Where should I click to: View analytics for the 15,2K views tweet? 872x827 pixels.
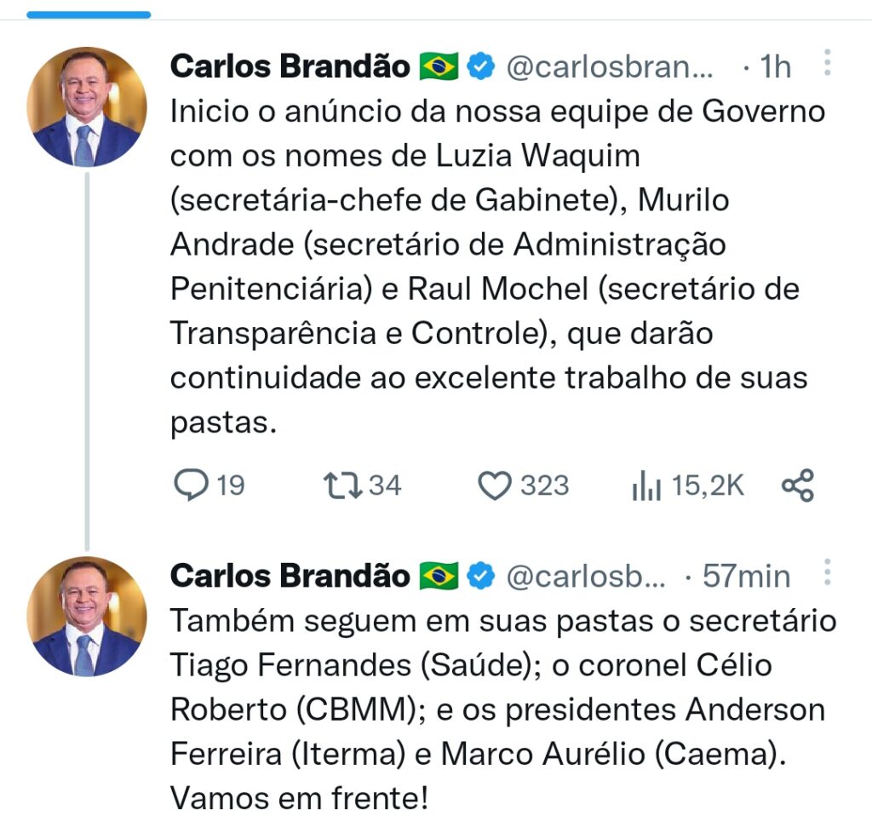pyautogui.click(x=646, y=486)
